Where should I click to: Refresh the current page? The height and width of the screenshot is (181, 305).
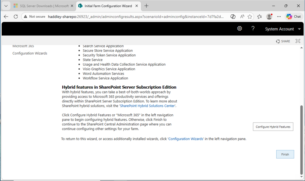click(x=16, y=17)
